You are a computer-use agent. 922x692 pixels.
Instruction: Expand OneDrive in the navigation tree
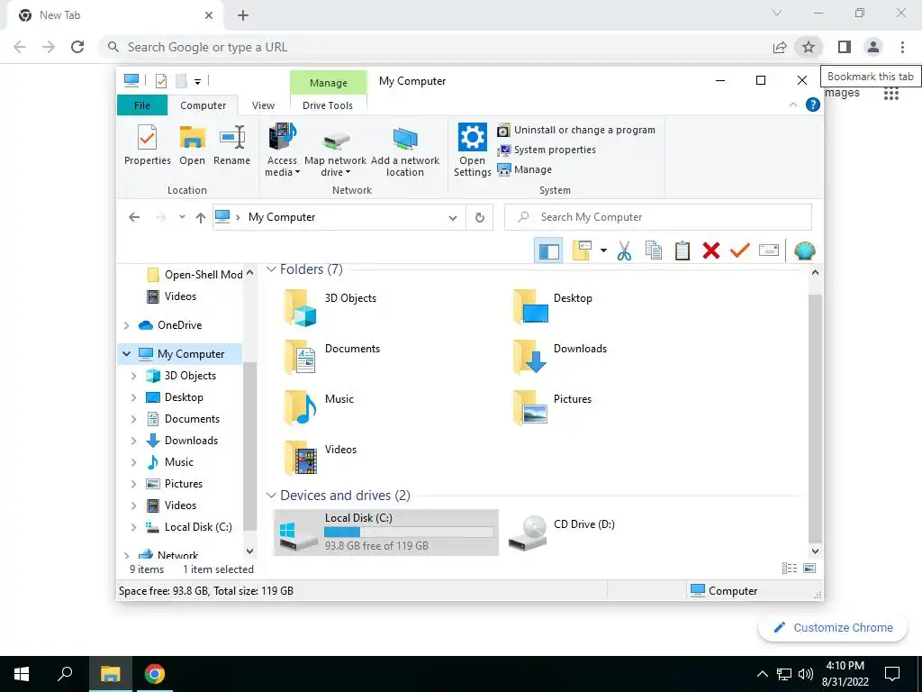pos(127,325)
